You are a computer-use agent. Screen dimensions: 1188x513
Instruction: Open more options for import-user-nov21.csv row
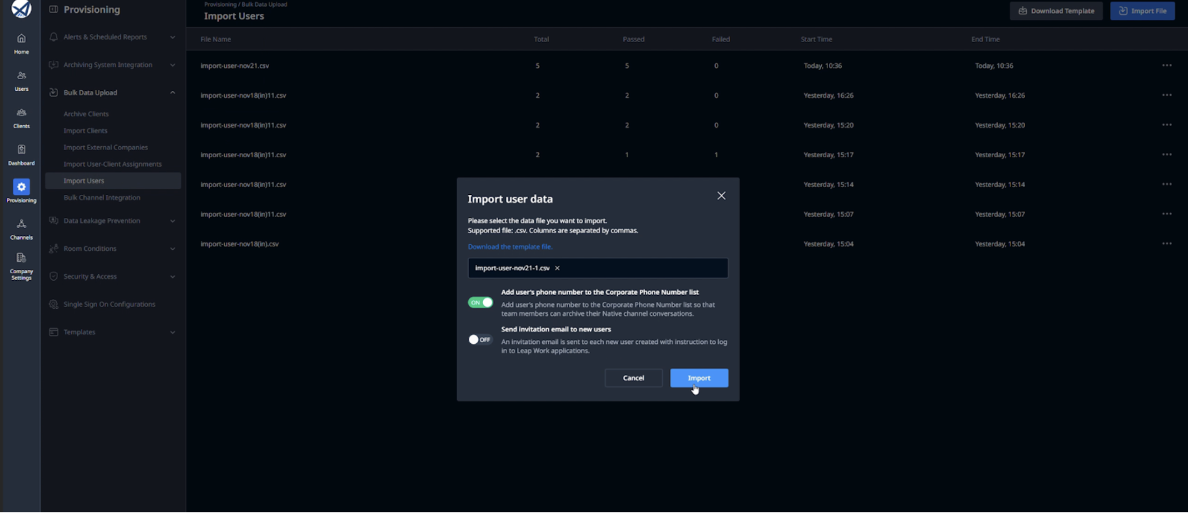coord(1167,66)
